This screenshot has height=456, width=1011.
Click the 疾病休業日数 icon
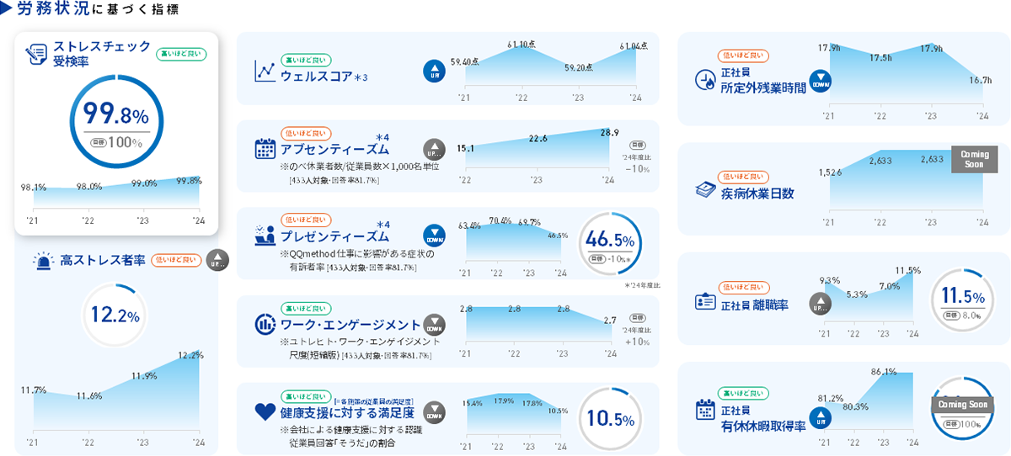click(704, 191)
